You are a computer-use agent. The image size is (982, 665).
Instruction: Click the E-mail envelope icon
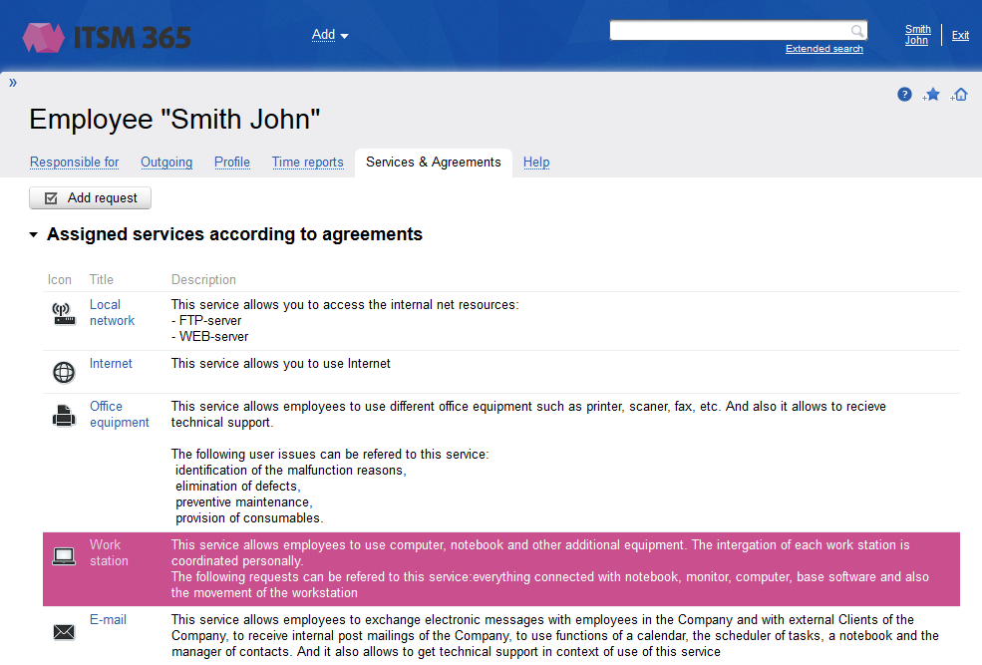click(x=64, y=631)
